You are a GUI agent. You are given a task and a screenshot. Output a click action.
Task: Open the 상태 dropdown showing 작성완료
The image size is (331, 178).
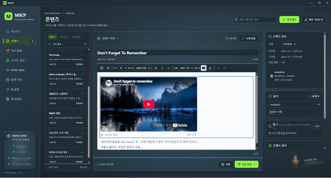point(289,44)
